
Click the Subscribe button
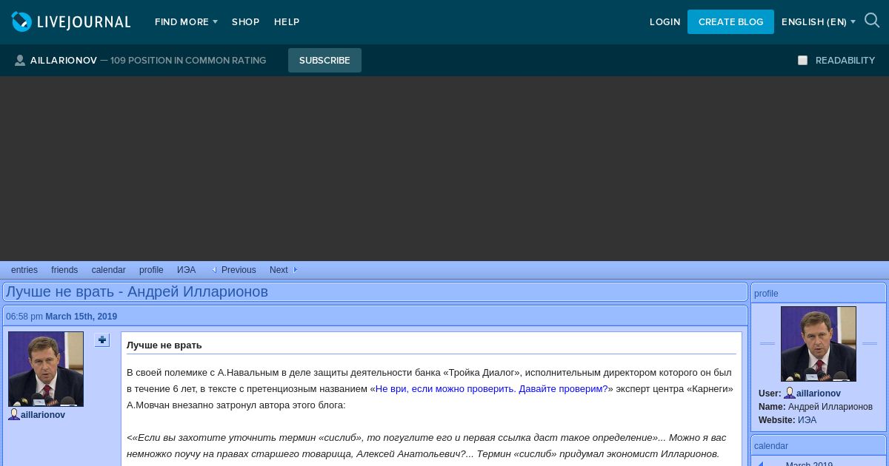(324, 61)
